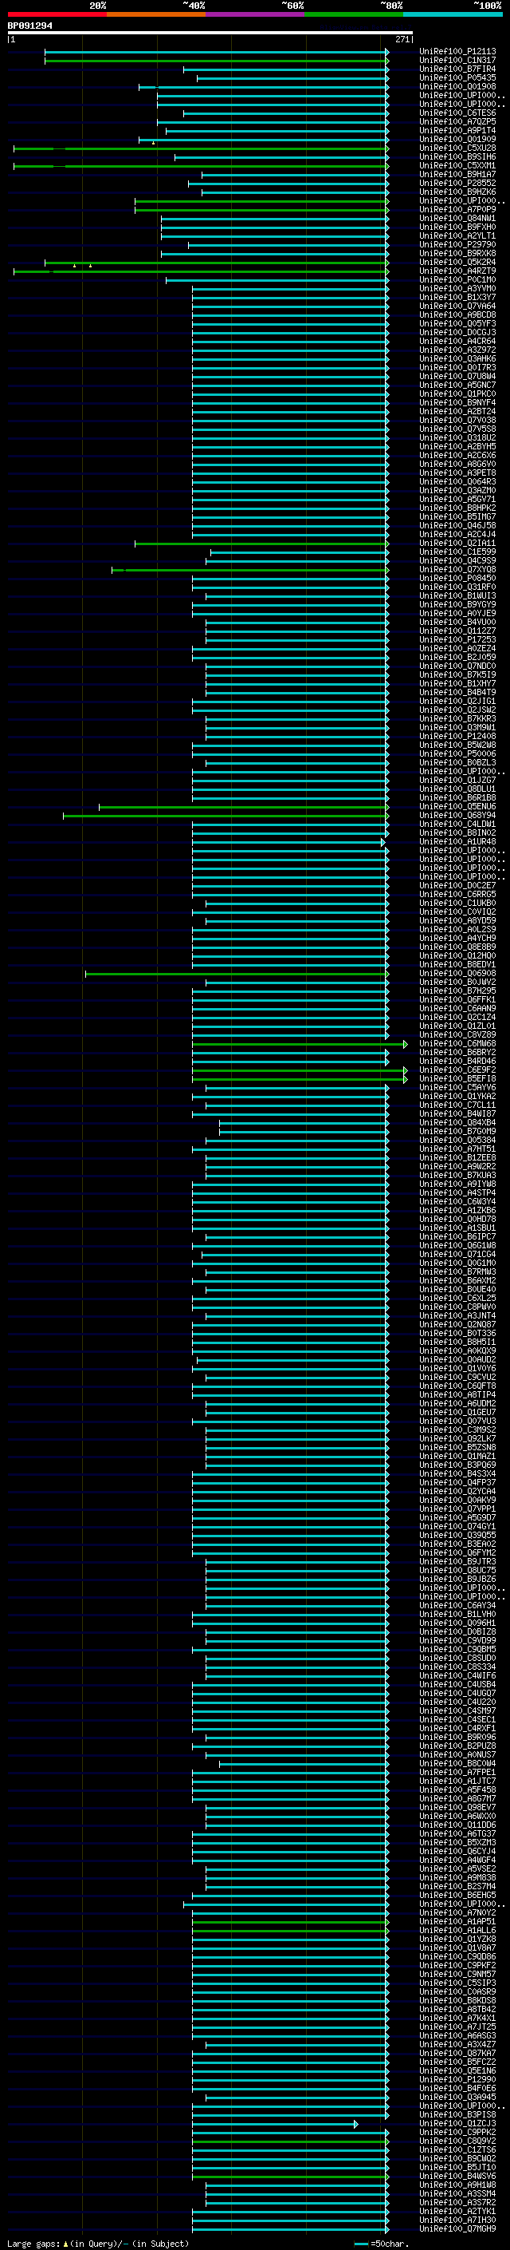
Task: Click the green alignment bar for UniRef100_C5XXM1
Action: coord(201,166)
